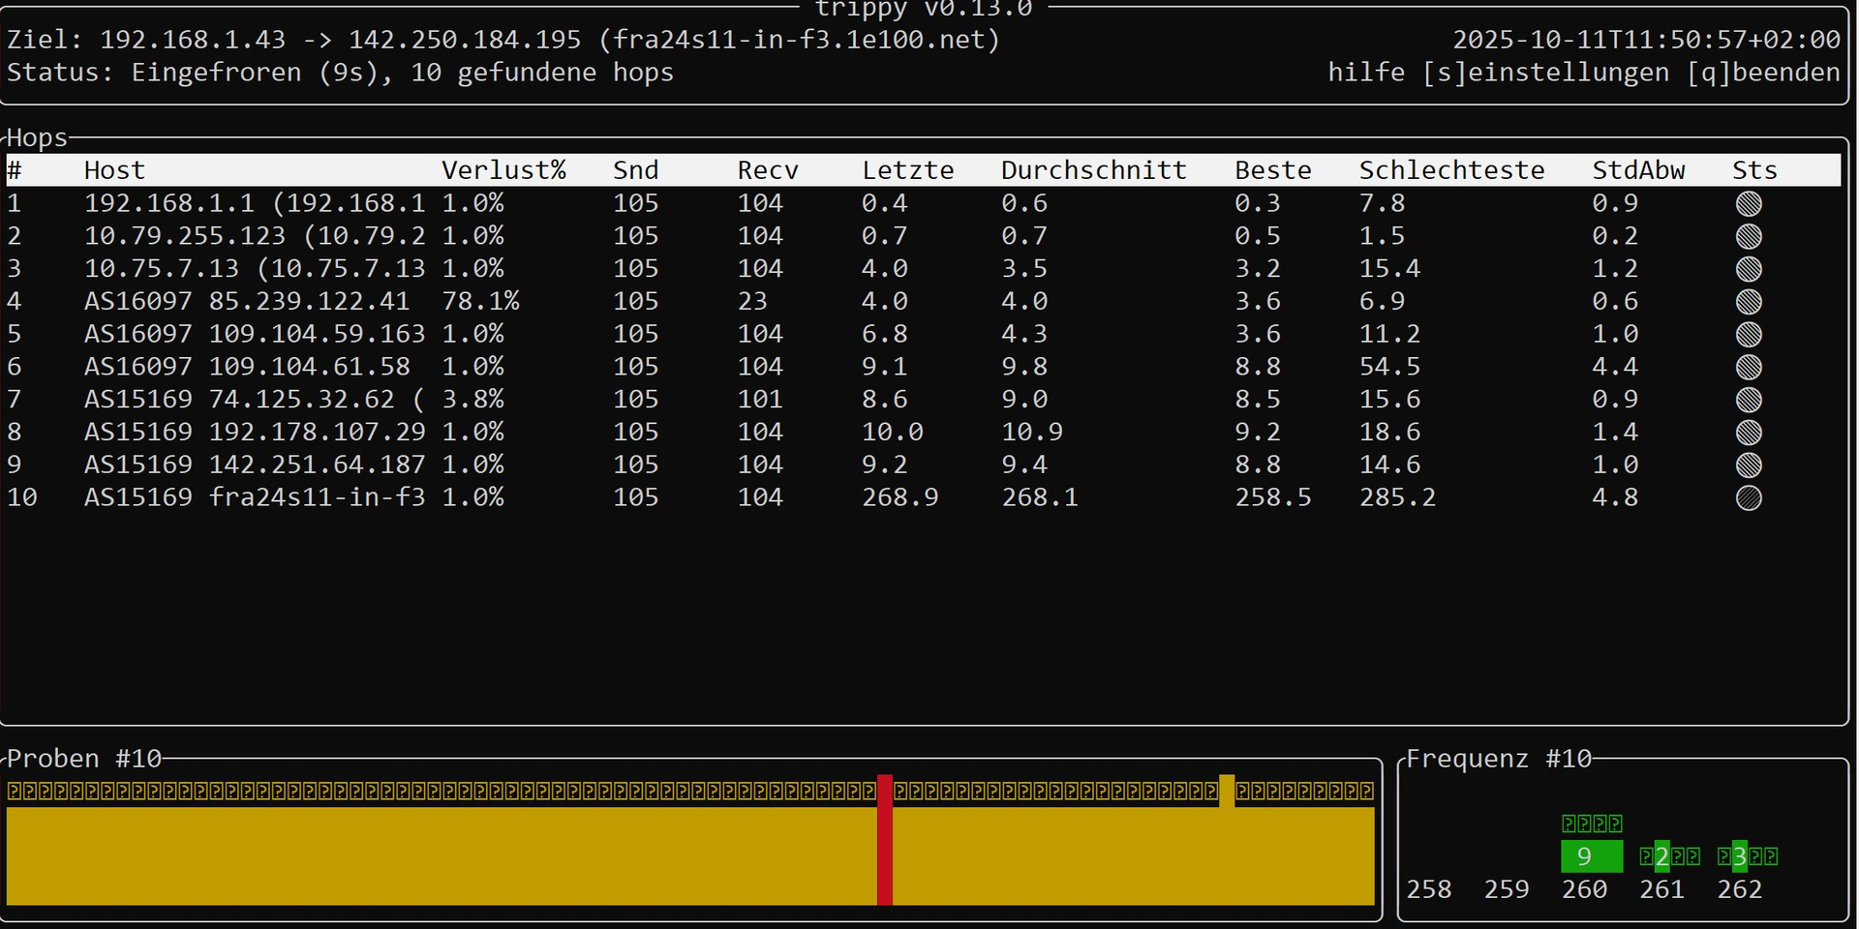Screen dimensions: 1859x929
Task: Select host AS16097 109.104.59.163
Action: (x=255, y=334)
